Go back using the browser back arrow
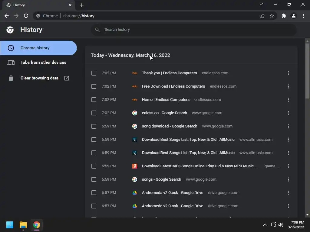This screenshot has height=232, width=310. [x=7, y=16]
